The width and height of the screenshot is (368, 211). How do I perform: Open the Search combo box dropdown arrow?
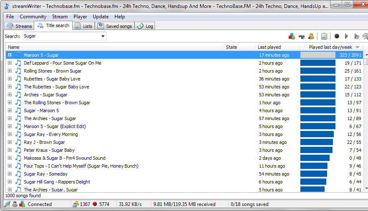pos(103,36)
